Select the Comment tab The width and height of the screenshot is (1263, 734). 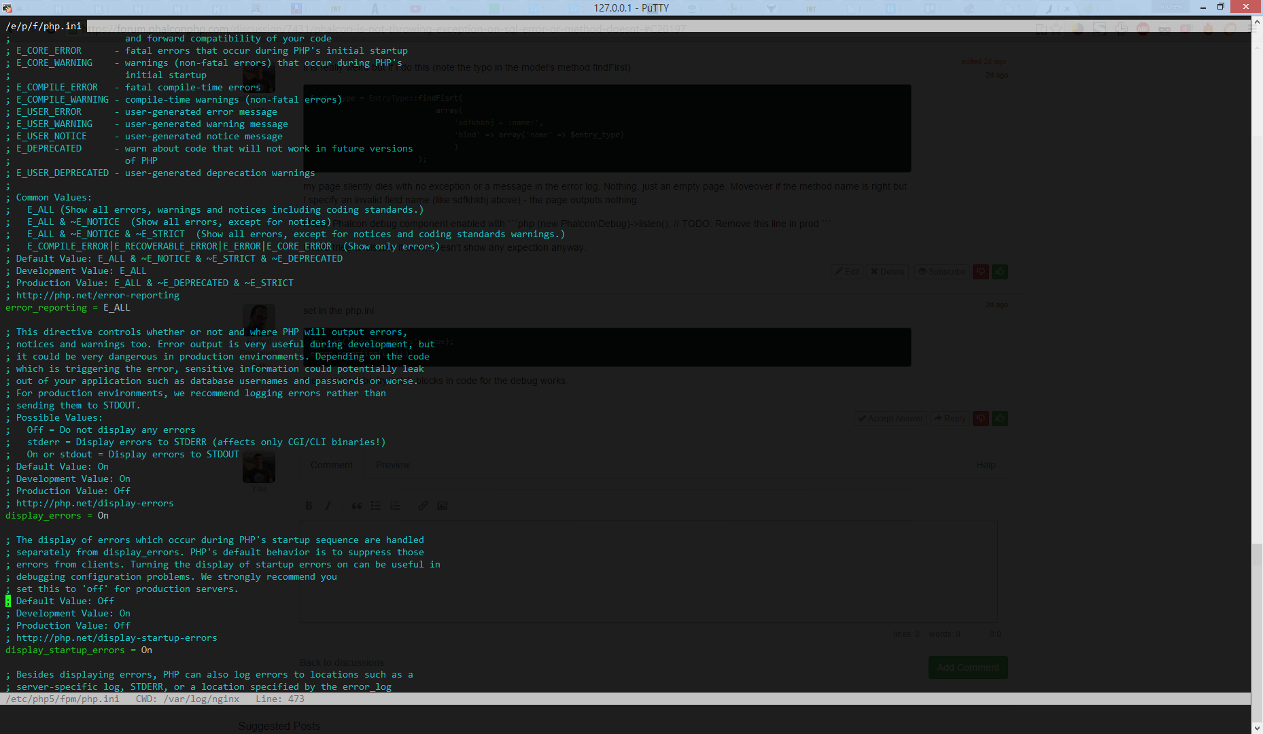coord(332,465)
